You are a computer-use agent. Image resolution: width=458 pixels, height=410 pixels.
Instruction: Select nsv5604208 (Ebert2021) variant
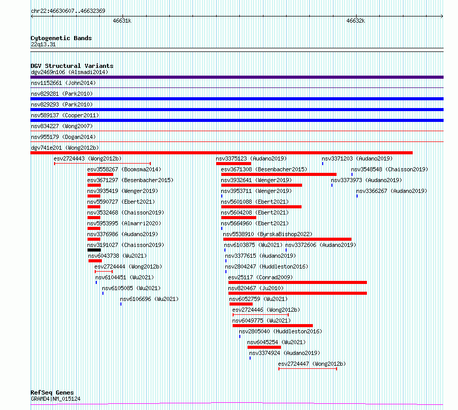tap(255, 212)
